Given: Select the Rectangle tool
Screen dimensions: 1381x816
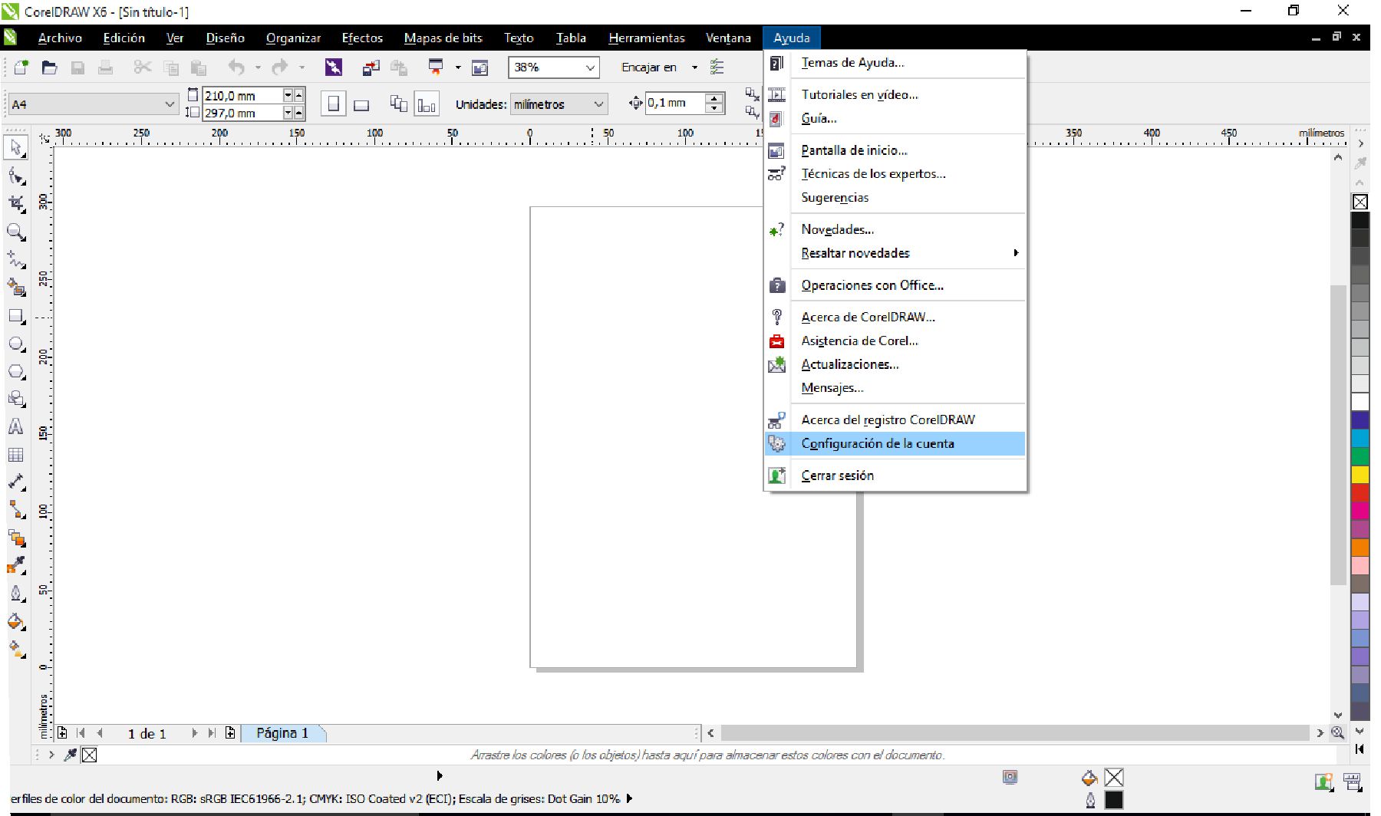Looking at the screenshot, I should 16,316.
